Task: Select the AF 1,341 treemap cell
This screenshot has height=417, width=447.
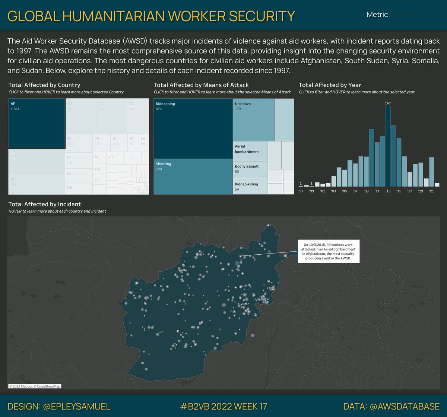Action: click(37, 123)
